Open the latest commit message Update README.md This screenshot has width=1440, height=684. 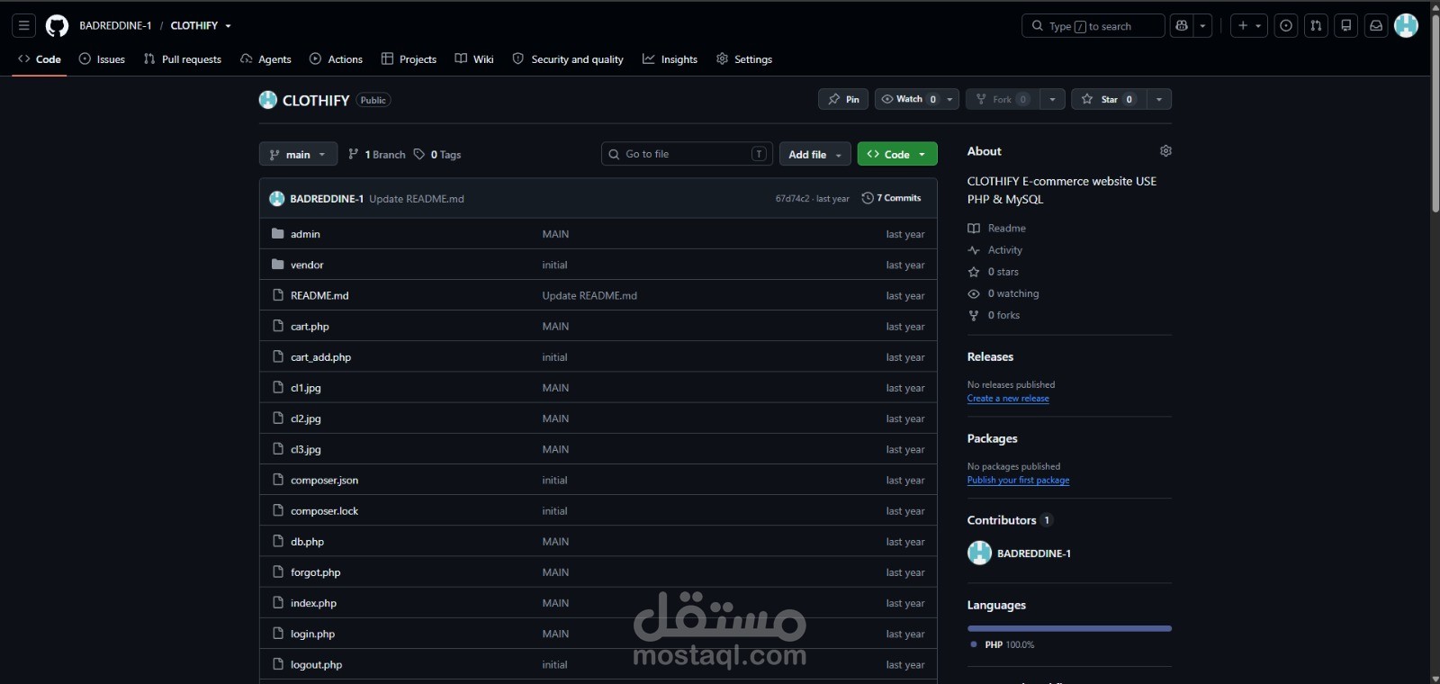point(417,199)
